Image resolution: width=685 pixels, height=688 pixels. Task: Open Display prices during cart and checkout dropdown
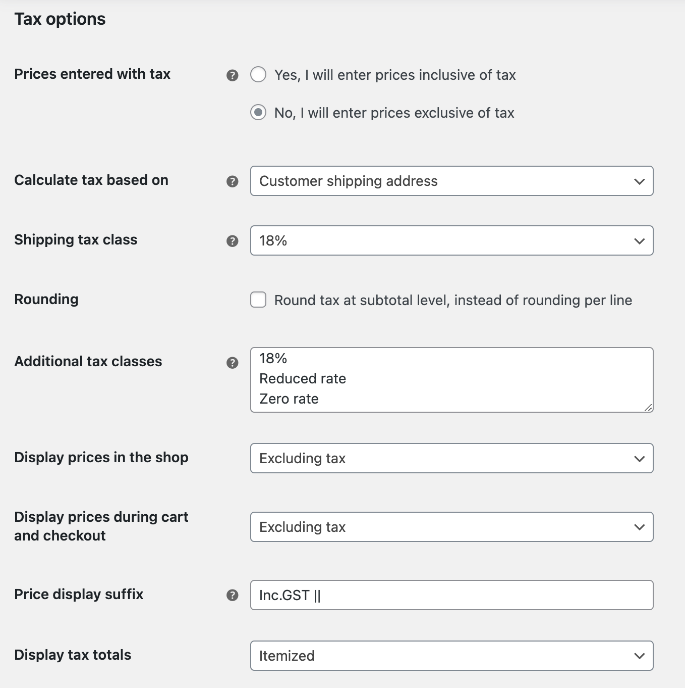451,527
